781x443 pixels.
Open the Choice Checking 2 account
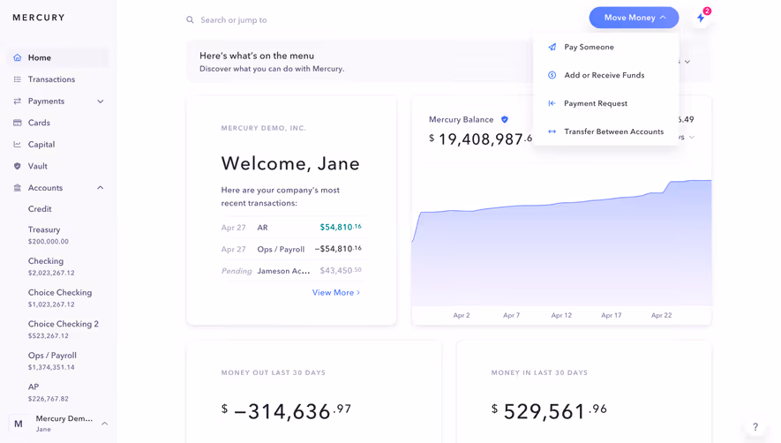pyautogui.click(x=64, y=329)
